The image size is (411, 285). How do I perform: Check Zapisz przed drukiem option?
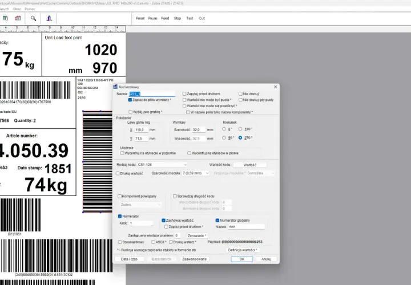pos(166,227)
